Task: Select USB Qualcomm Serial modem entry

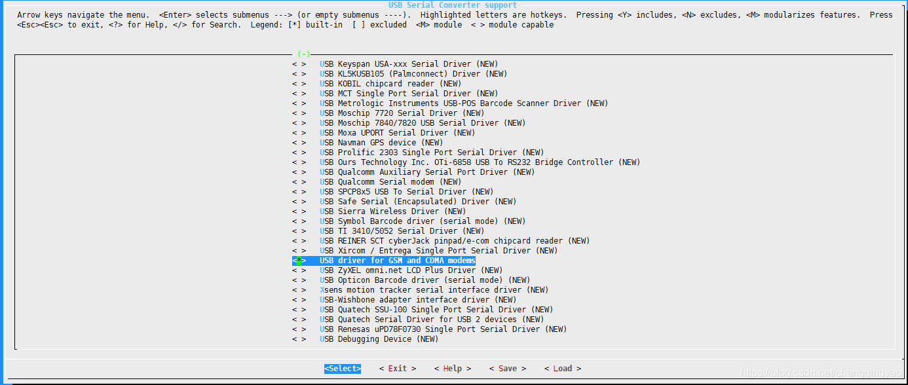Action: (x=390, y=182)
